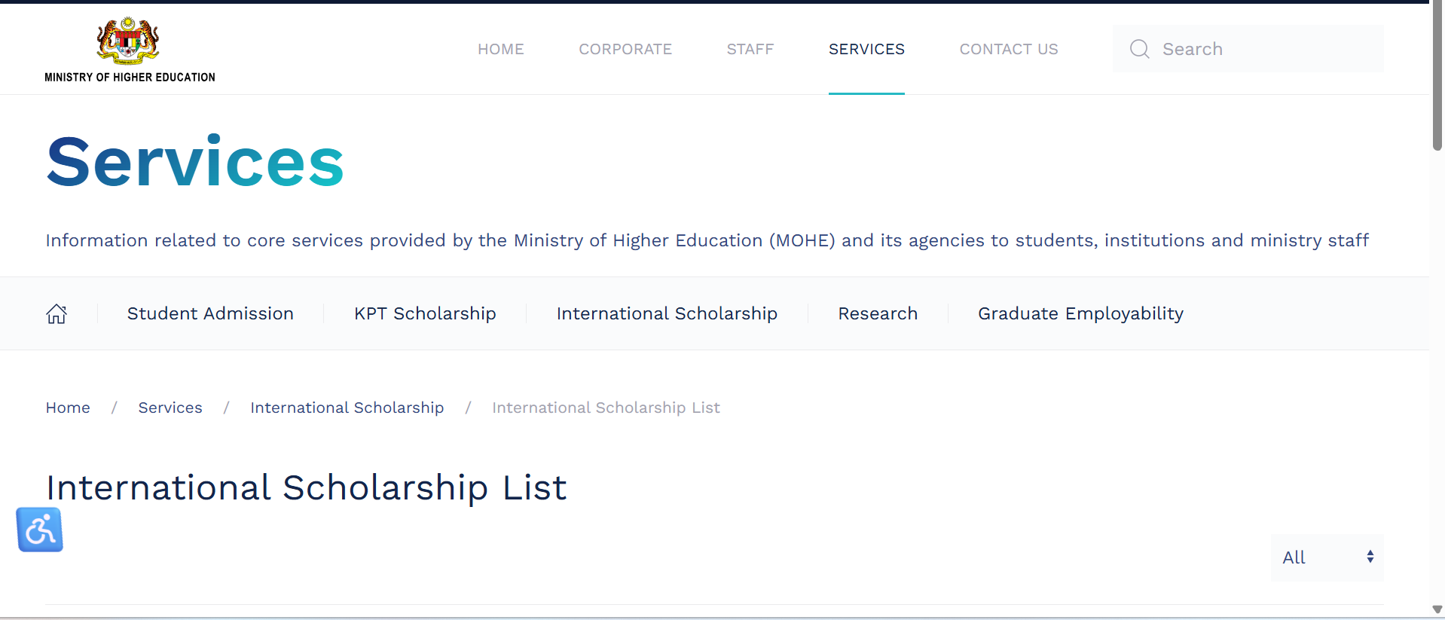Click the International Scholarship breadcrumb link

point(347,408)
